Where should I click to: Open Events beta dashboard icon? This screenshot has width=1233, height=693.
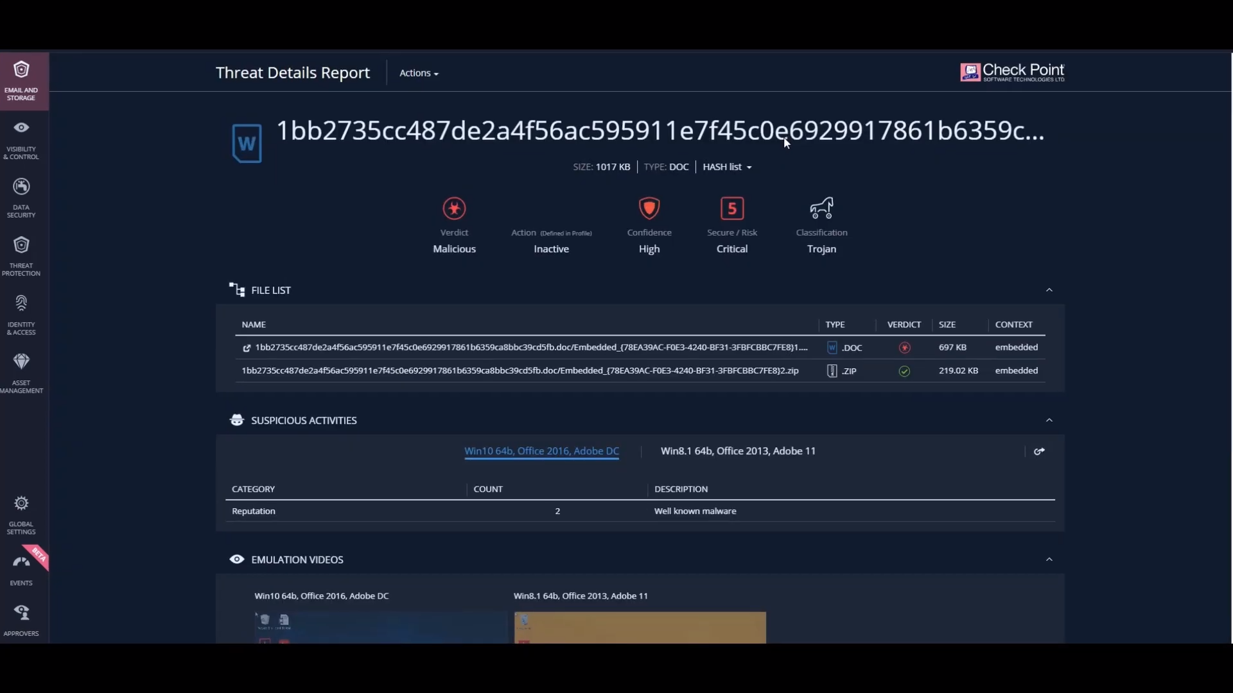(21, 563)
